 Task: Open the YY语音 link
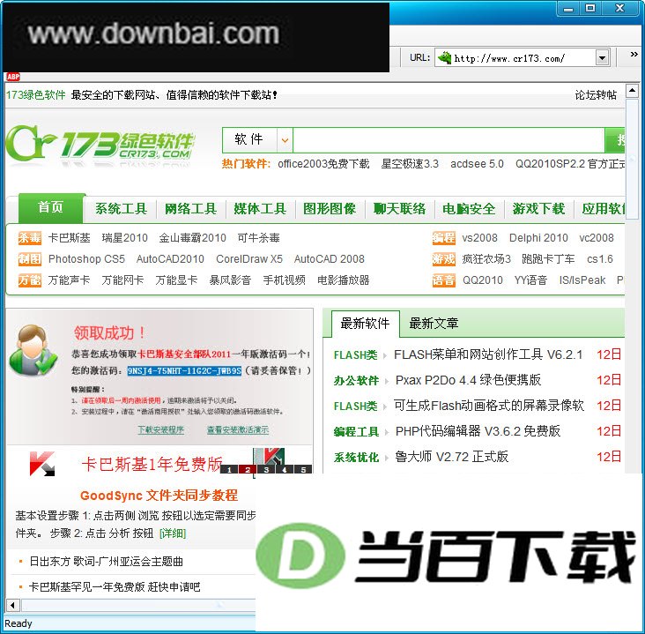point(530,280)
